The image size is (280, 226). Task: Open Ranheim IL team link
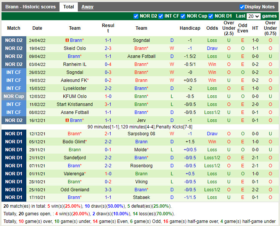pyautogui.click(x=75, y=64)
